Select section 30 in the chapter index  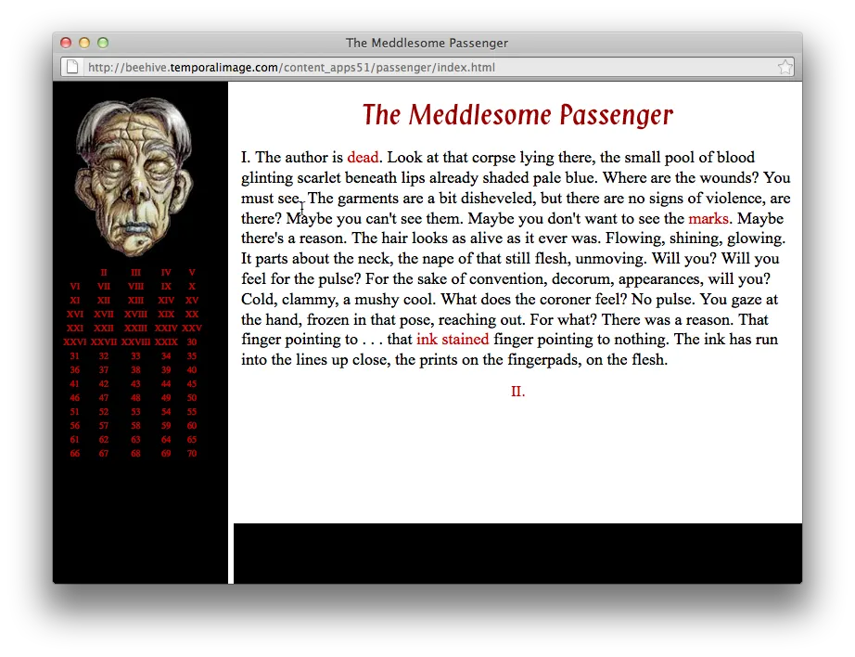pyautogui.click(x=192, y=342)
